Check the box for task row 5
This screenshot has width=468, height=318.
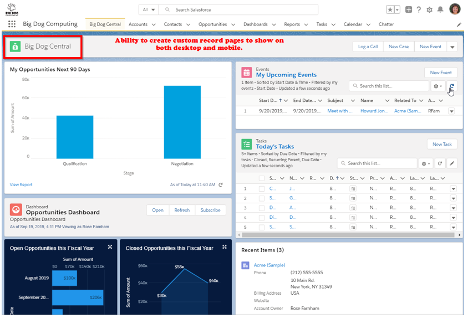coord(262,227)
